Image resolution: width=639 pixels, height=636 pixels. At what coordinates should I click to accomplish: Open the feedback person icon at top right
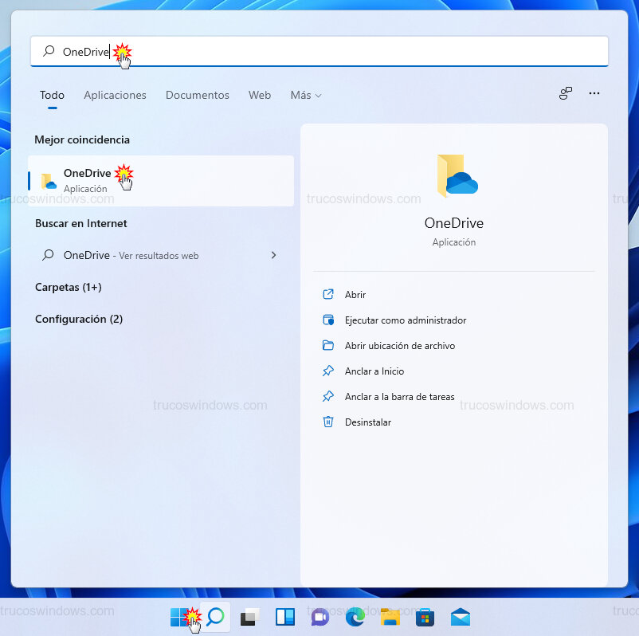click(566, 93)
